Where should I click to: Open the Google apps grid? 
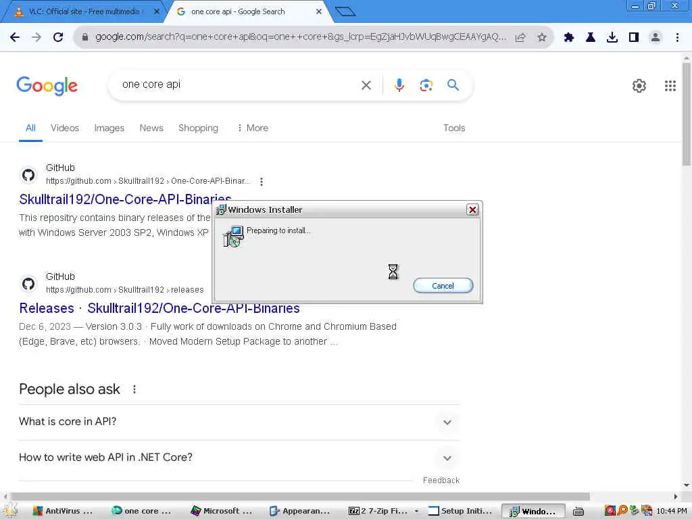pyautogui.click(x=670, y=86)
